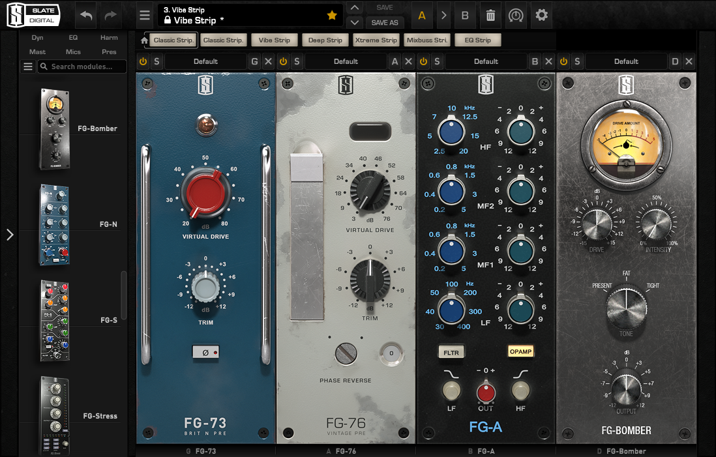Open the gear settings icon
Screen dimensions: 716x457
point(542,15)
